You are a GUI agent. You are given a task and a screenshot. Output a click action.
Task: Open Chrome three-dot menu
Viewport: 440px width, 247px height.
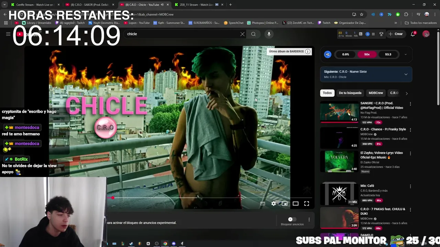click(x=434, y=14)
